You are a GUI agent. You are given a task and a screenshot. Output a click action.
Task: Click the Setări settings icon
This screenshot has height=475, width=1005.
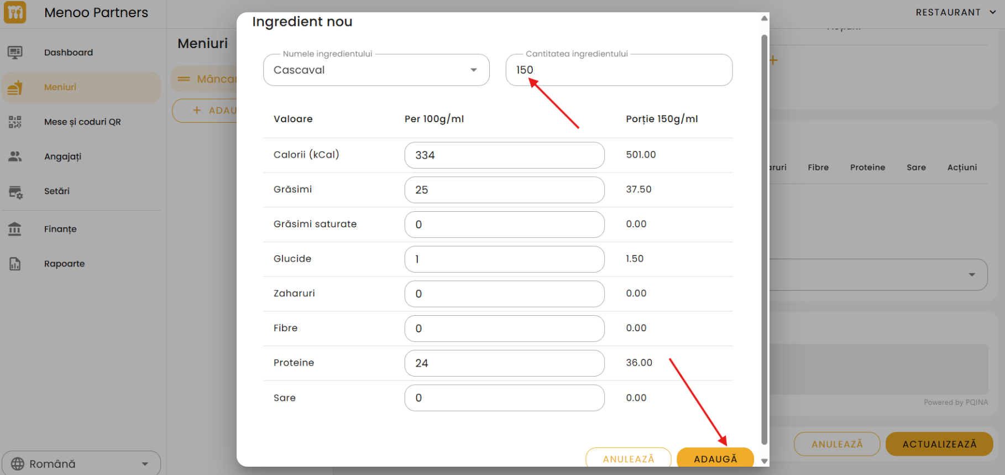(x=15, y=191)
